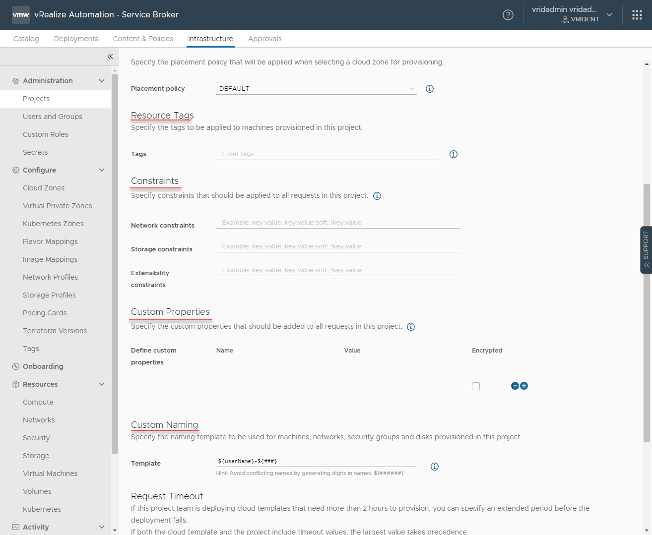Focus the custom property Name field
The image size is (652, 535).
pyautogui.click(x=274, y=386)
